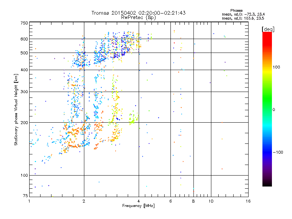Click the colorbar label '100'
This screenshot has height=219, width=292.
pos(276,67)
